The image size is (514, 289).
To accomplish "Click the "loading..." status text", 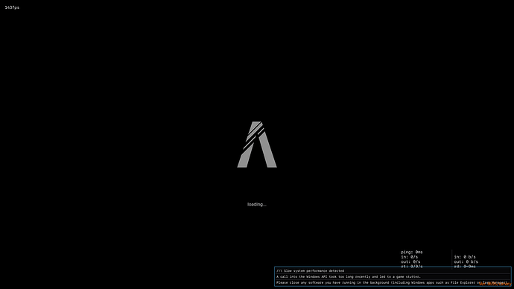I will [257, 205].
